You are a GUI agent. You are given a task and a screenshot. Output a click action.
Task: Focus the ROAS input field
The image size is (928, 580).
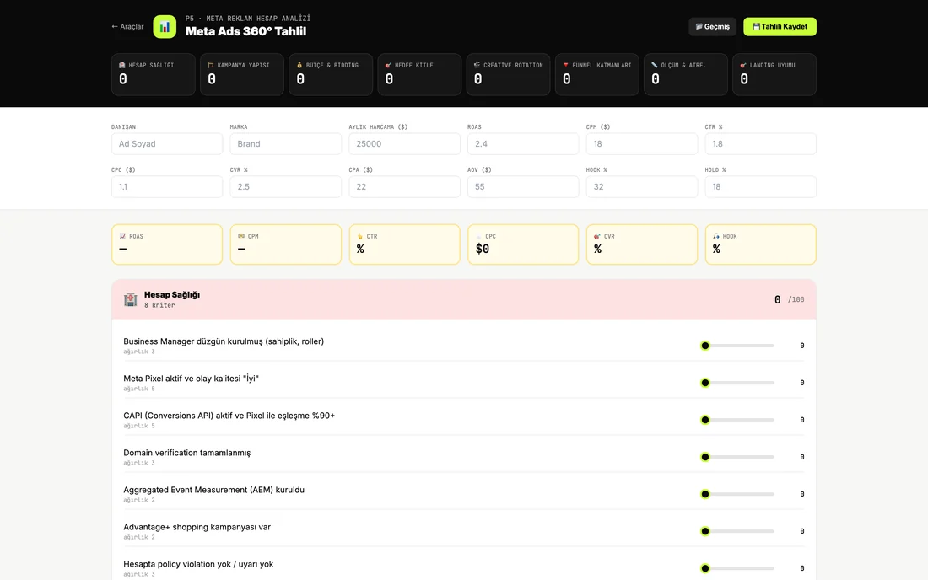[x=523, y=143]
